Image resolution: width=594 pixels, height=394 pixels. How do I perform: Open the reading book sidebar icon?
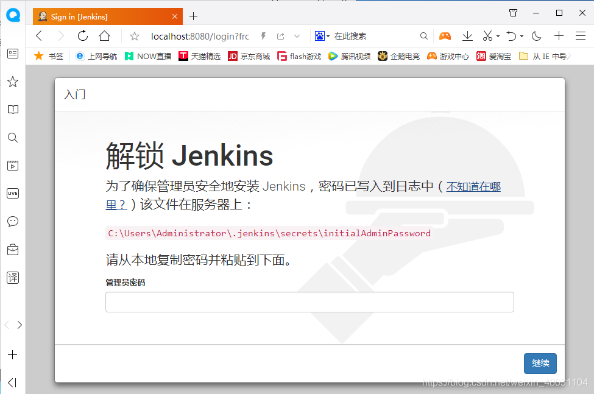(13, 110)
